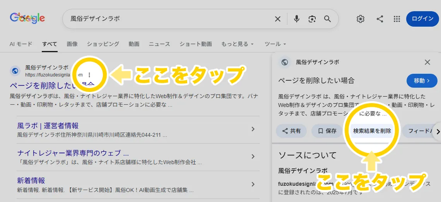441x202 pixels.
Task: Open the Google apps grid
Action: 397,19
